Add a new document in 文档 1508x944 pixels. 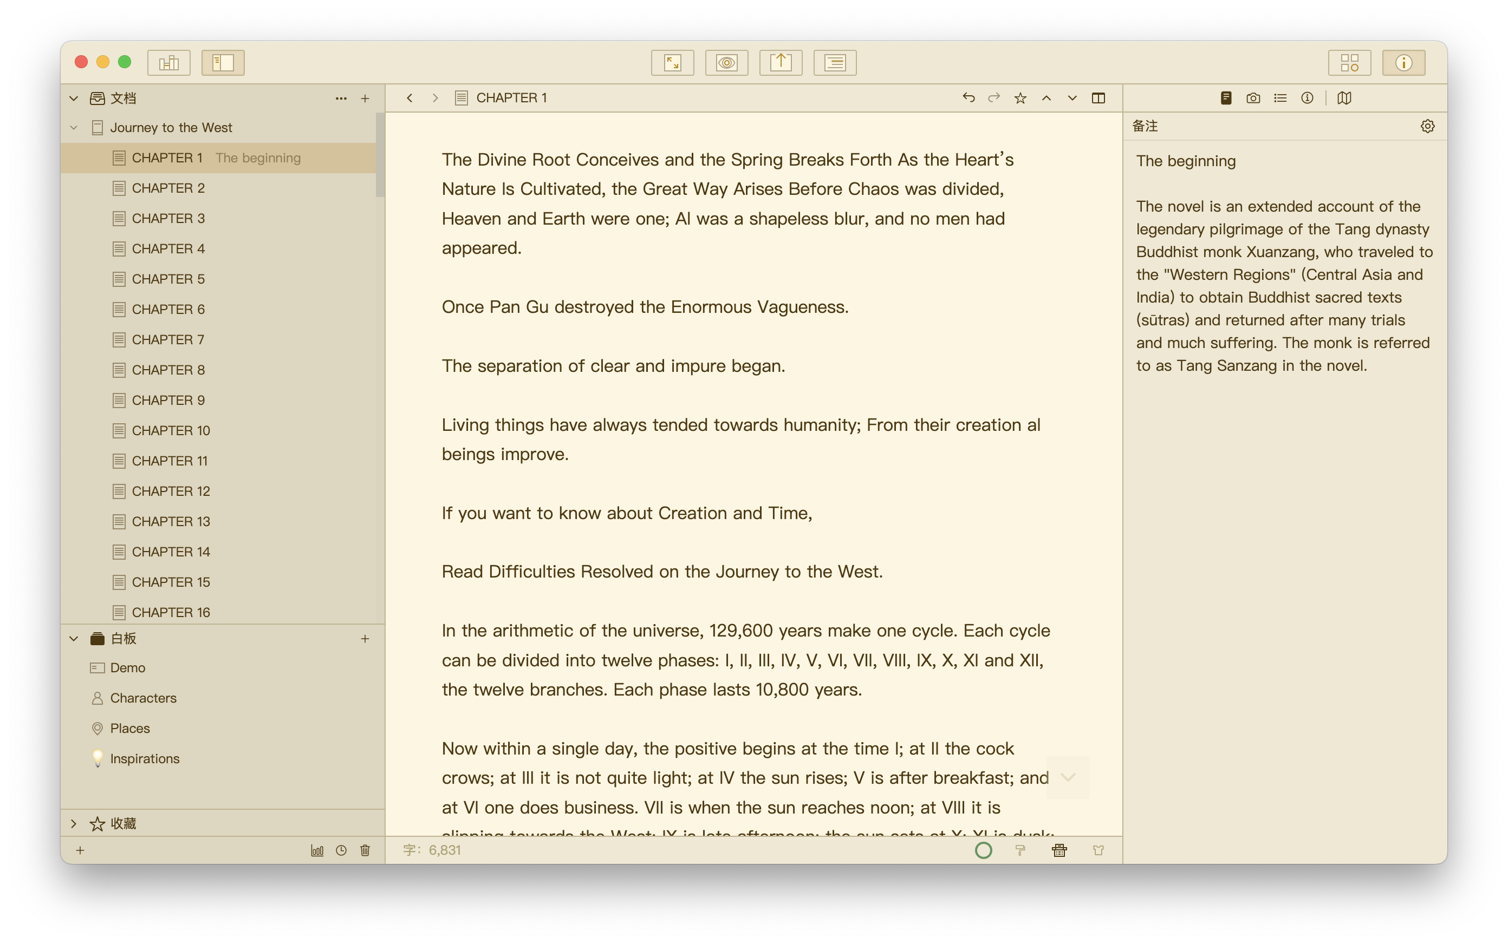point(366,98)
